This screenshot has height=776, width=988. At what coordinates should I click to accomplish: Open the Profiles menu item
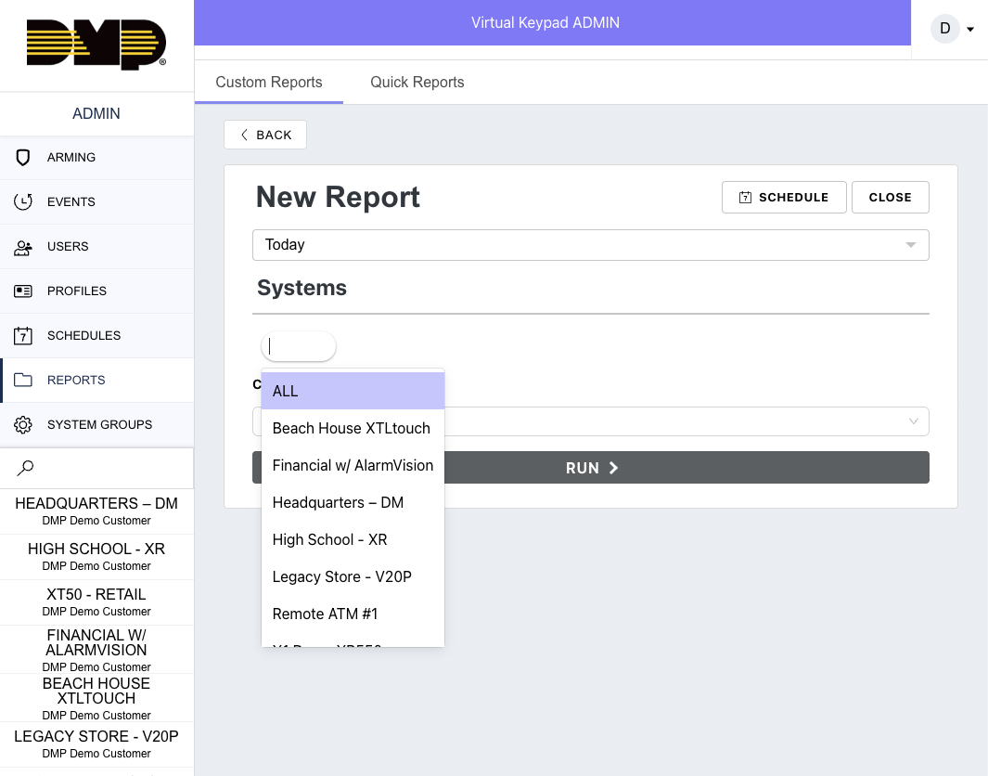(x=97, y=291)
